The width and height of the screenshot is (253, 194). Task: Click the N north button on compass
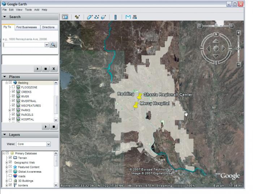tap(216, 34)
